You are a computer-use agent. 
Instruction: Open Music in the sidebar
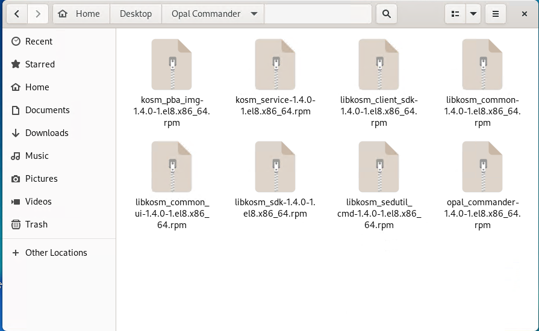pos(59,155)
